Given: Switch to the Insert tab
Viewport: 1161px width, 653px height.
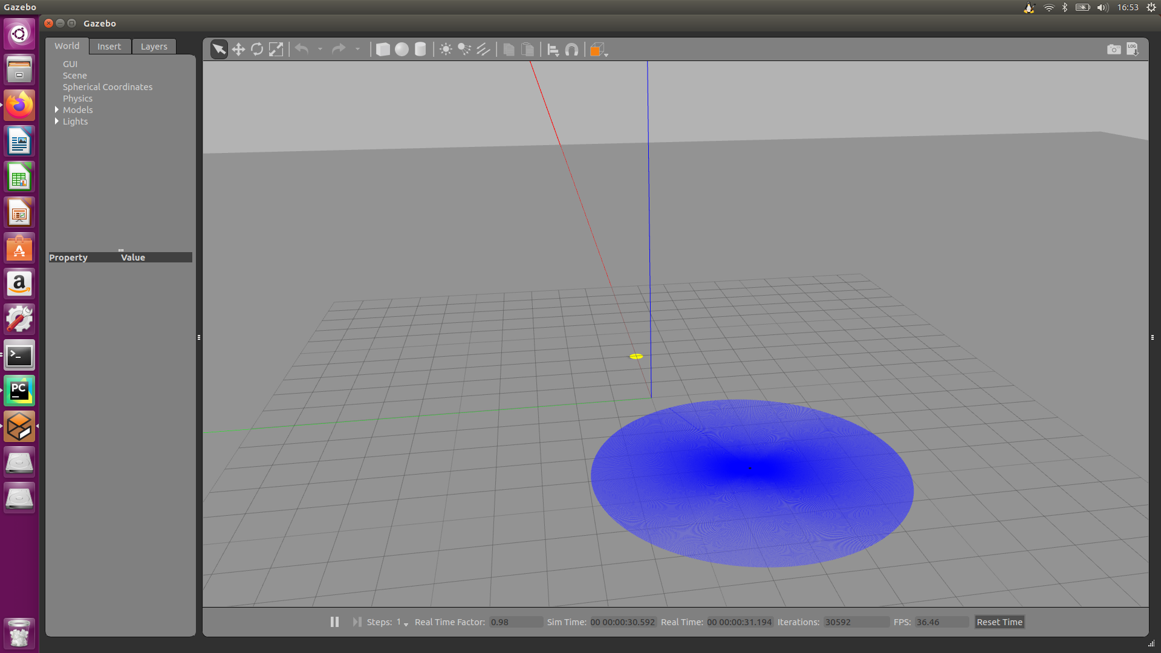Looking at the screenshot, I should tap(109, 47).
